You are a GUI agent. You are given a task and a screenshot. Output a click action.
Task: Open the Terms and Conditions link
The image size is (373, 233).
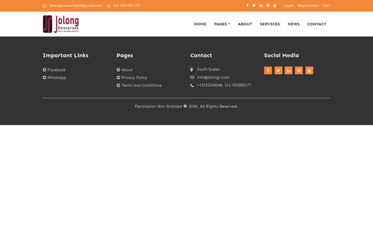141,85
